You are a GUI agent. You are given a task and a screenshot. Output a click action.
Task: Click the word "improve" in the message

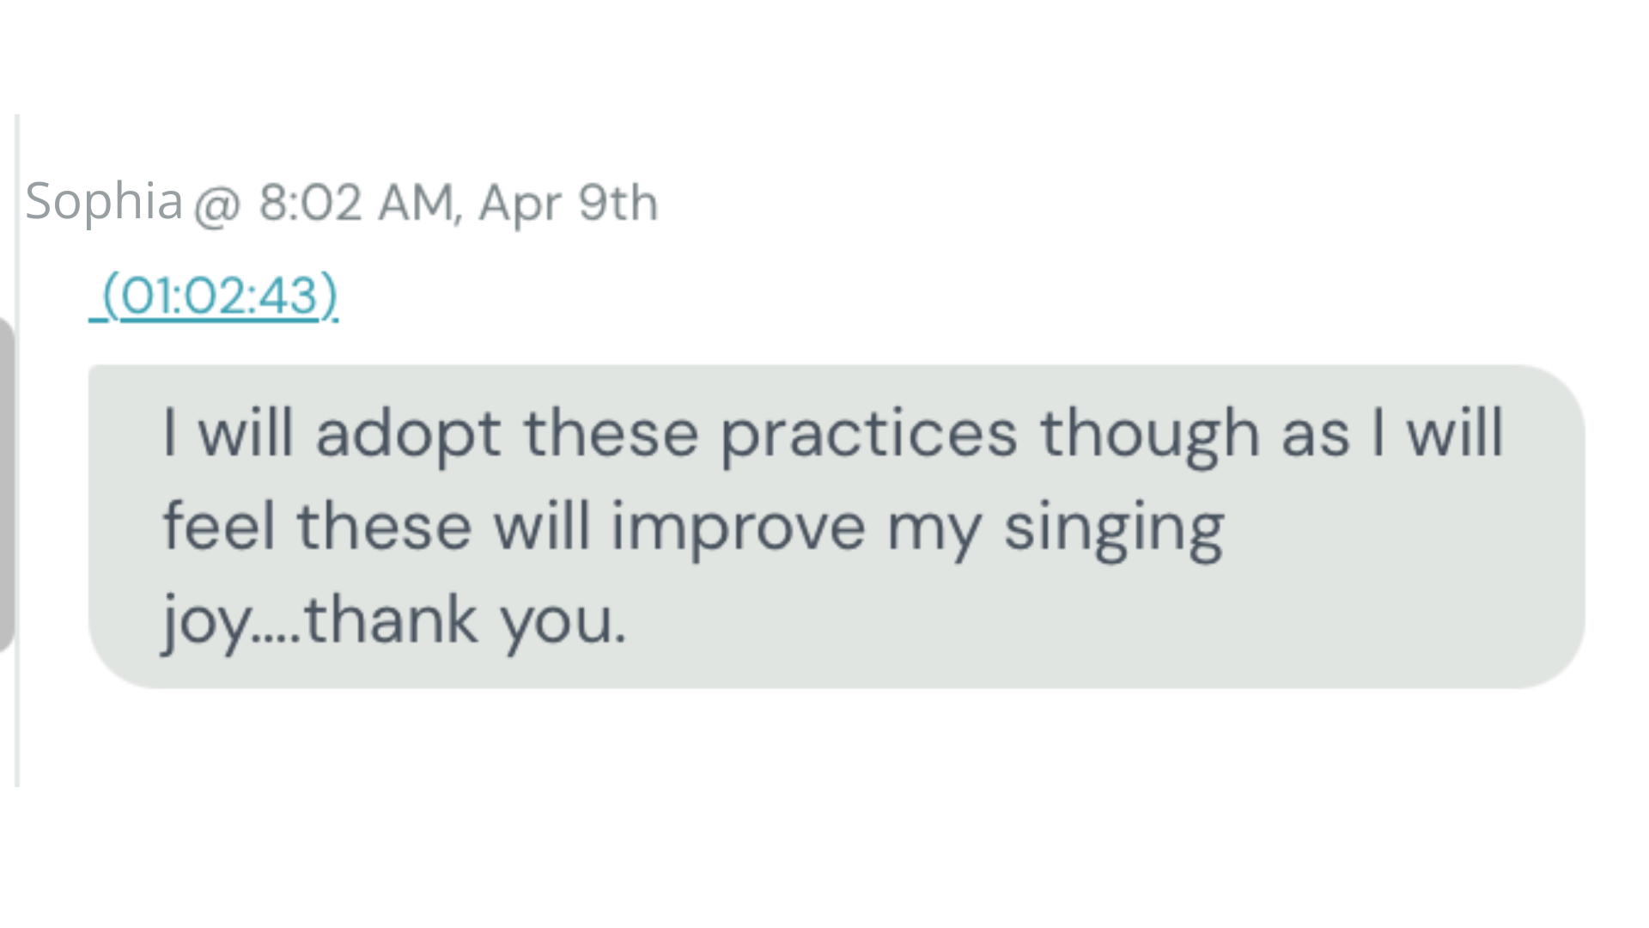tap(738, 528)
